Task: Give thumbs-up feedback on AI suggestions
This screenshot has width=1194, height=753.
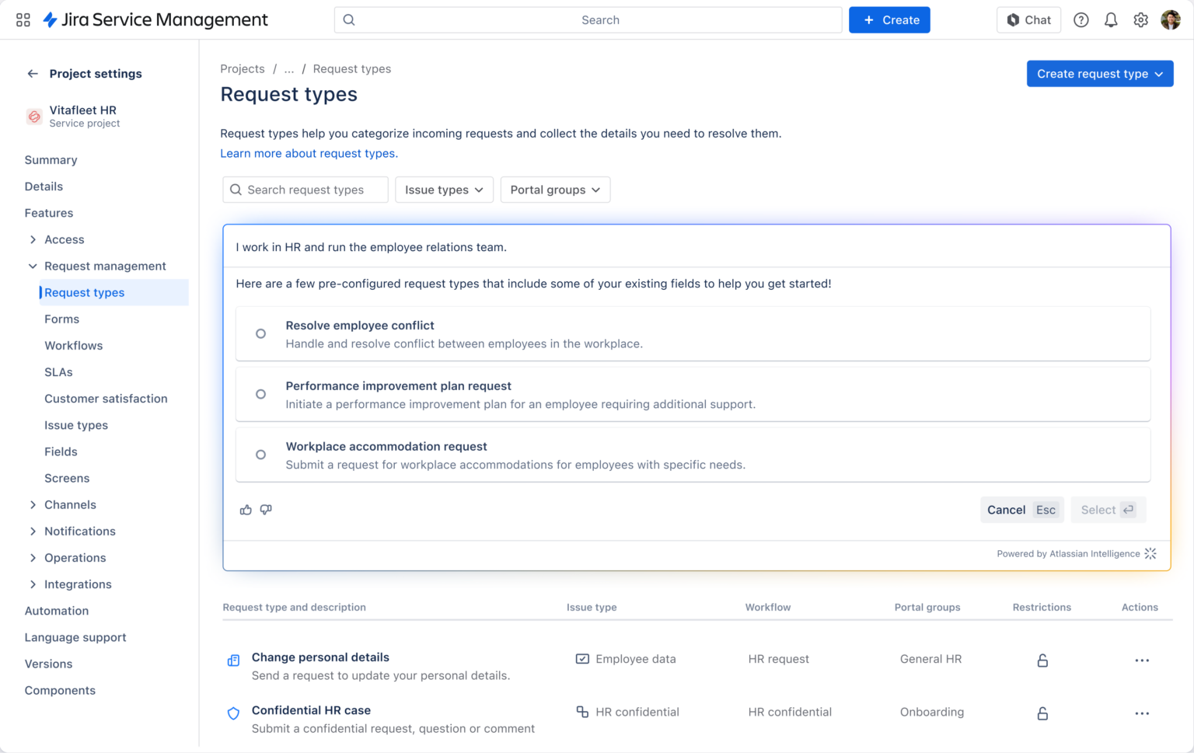Action: point(246,510)
